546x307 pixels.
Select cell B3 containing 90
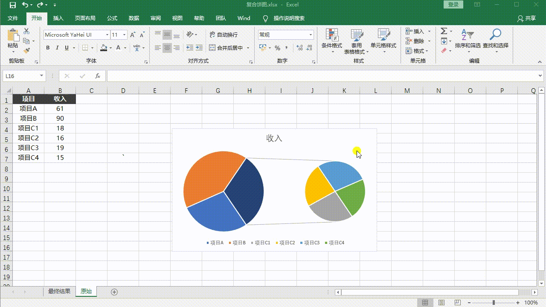point(60,119)
